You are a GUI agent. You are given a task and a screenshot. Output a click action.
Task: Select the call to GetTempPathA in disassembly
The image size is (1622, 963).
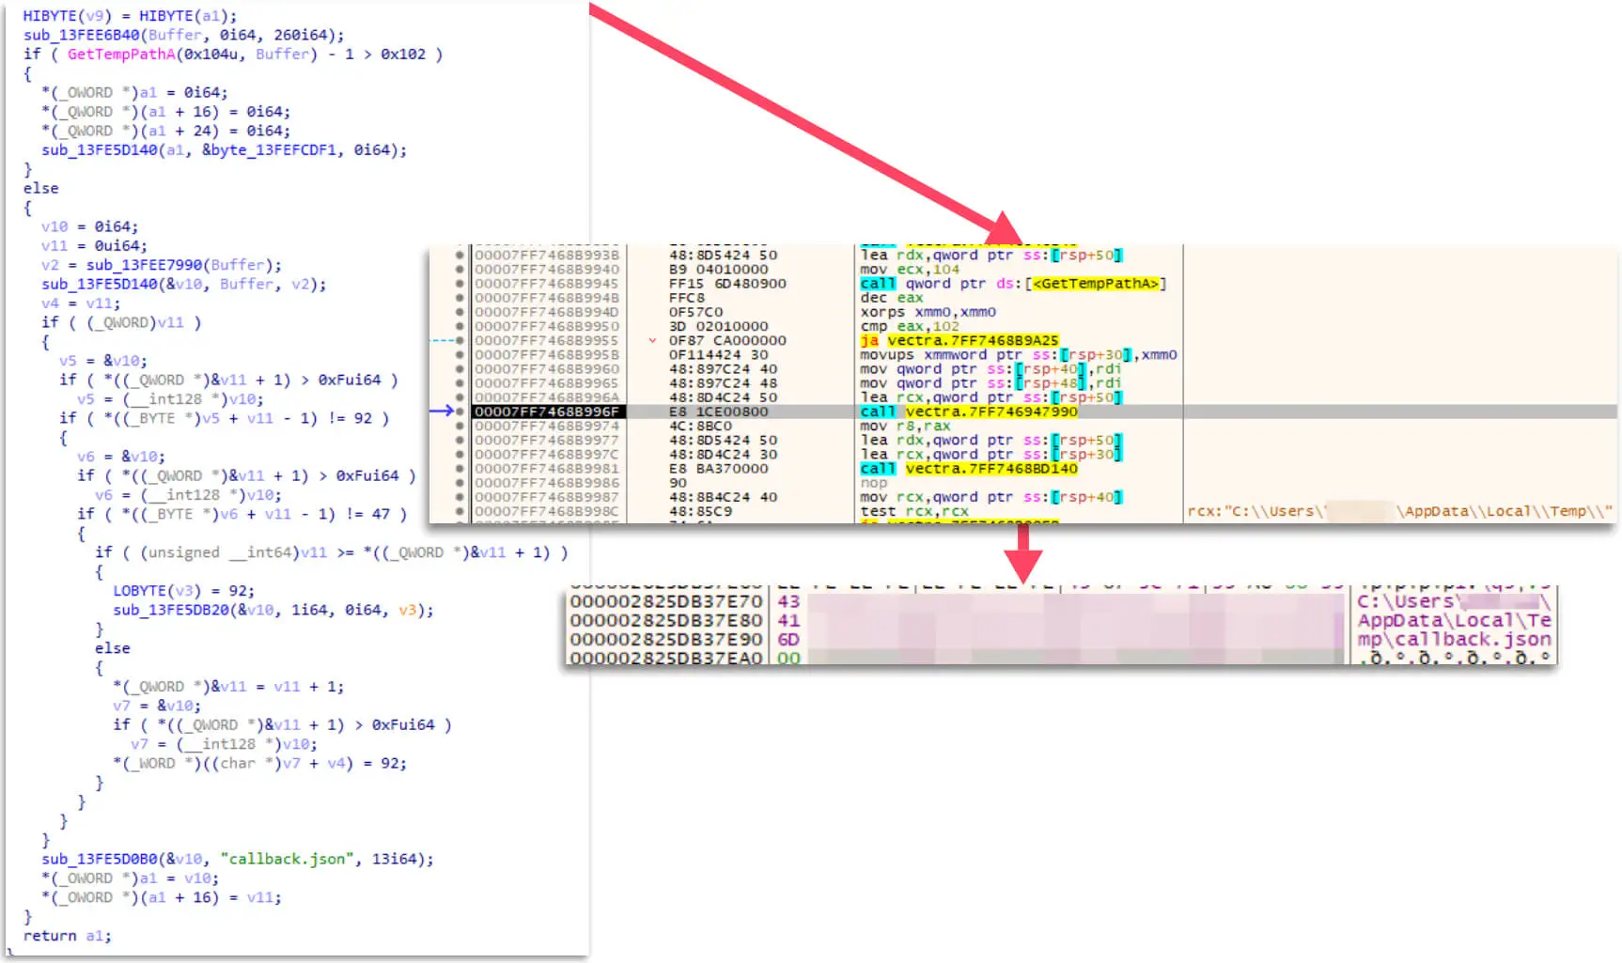(1013, 284)
